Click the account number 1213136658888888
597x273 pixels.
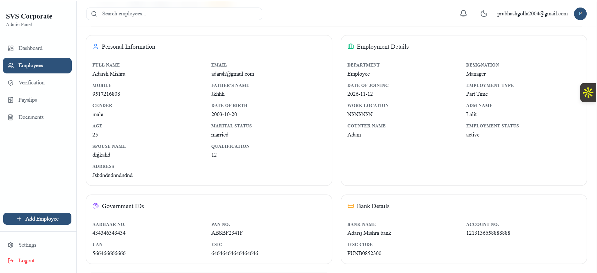[x=488, y=233]
